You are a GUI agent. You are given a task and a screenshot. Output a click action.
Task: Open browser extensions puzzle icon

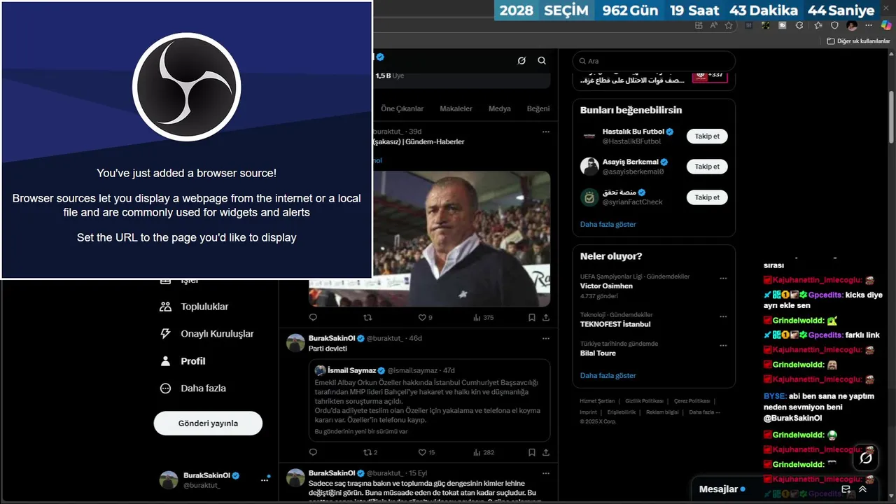pyautogui.click(x=799, y=25)
